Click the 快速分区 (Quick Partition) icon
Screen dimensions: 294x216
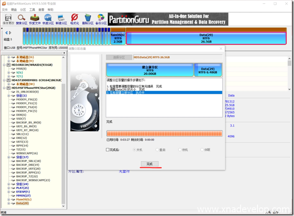pos(48,19)
